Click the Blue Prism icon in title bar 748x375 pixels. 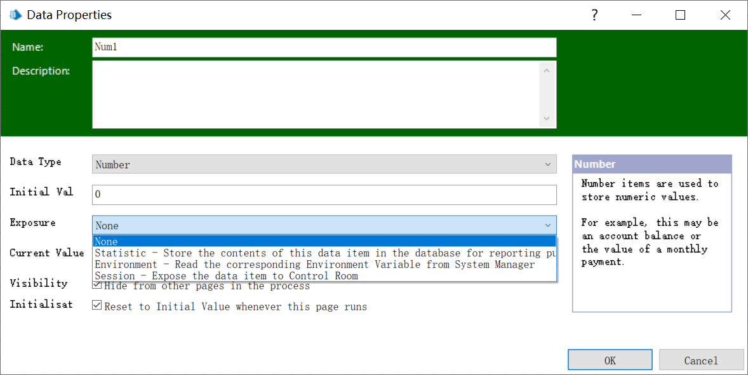pyautogui.click(x=16, y=15)
